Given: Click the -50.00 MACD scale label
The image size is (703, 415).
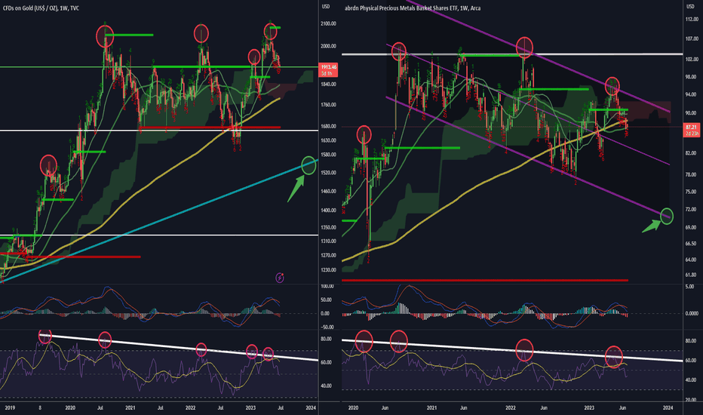Looking at the screenshot, I should (x=327, y=327).
